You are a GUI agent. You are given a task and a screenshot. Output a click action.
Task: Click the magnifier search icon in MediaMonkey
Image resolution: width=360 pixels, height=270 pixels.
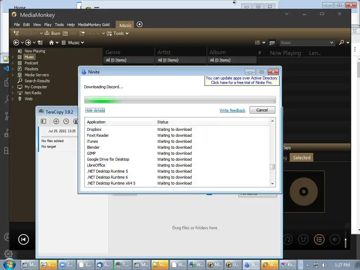click(341, 43)
